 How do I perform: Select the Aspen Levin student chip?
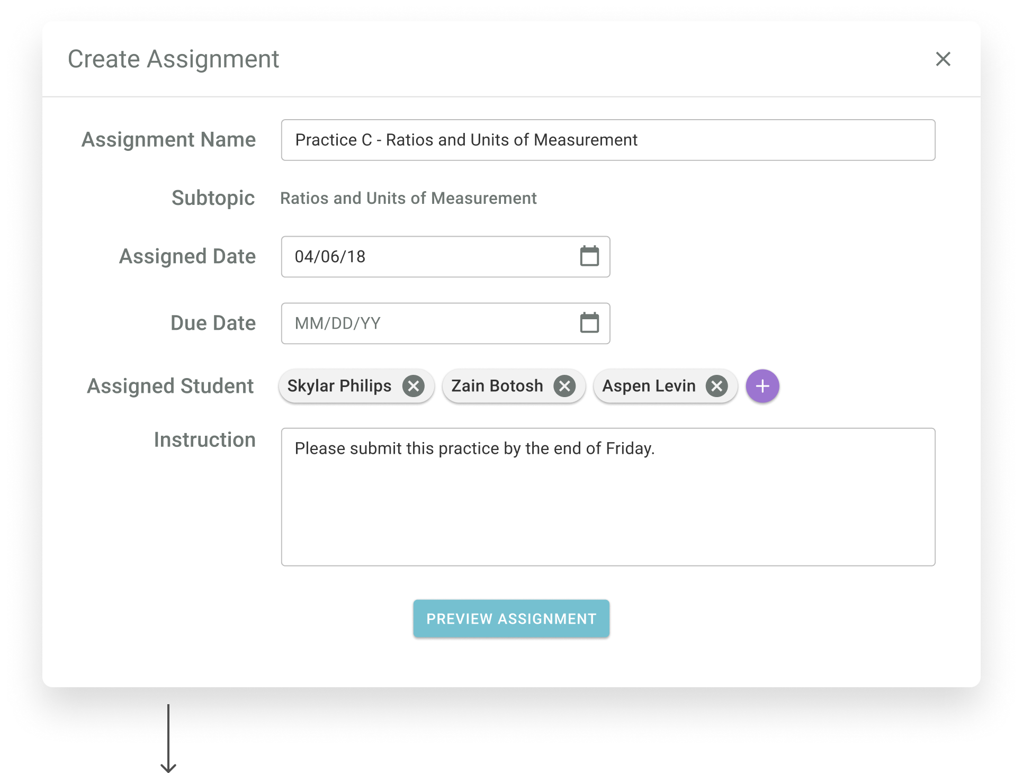tap(649, 386)
